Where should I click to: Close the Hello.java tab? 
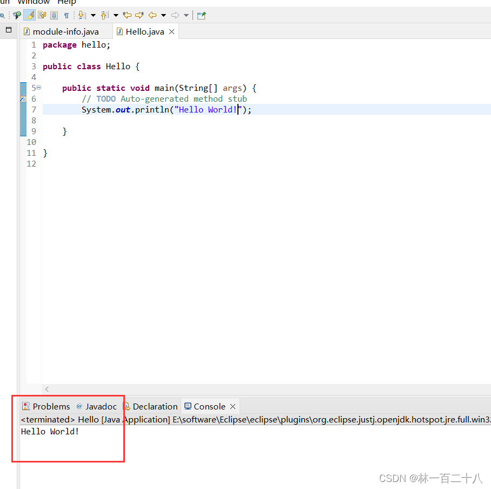[171, 31]
